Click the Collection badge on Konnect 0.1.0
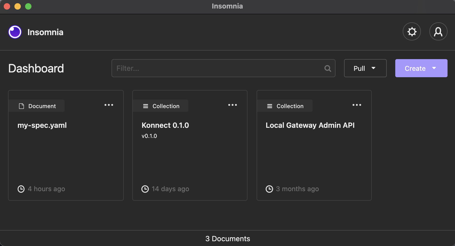The height and width of the screenshot is (246, 455). pyautogui.click(x=161, y=106)
